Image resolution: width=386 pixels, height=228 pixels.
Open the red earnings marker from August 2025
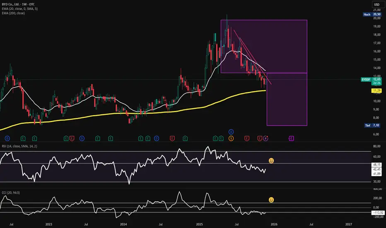[x=247, y=138]
